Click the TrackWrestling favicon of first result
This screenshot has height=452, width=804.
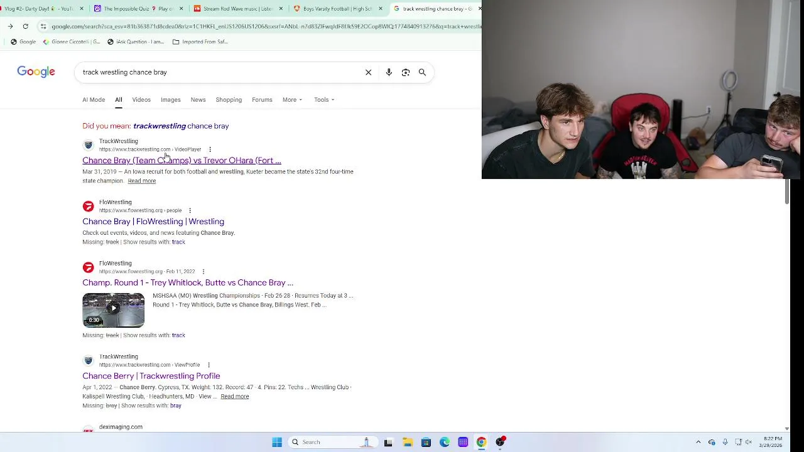point(88,145)
